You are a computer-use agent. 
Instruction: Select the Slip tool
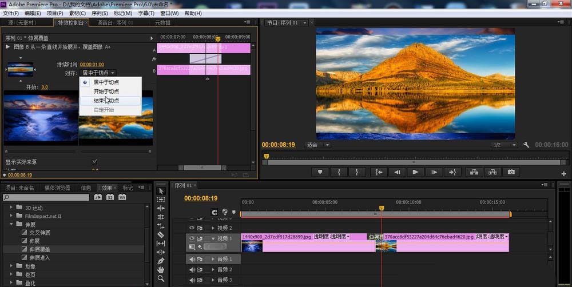(x=161, y=243)
